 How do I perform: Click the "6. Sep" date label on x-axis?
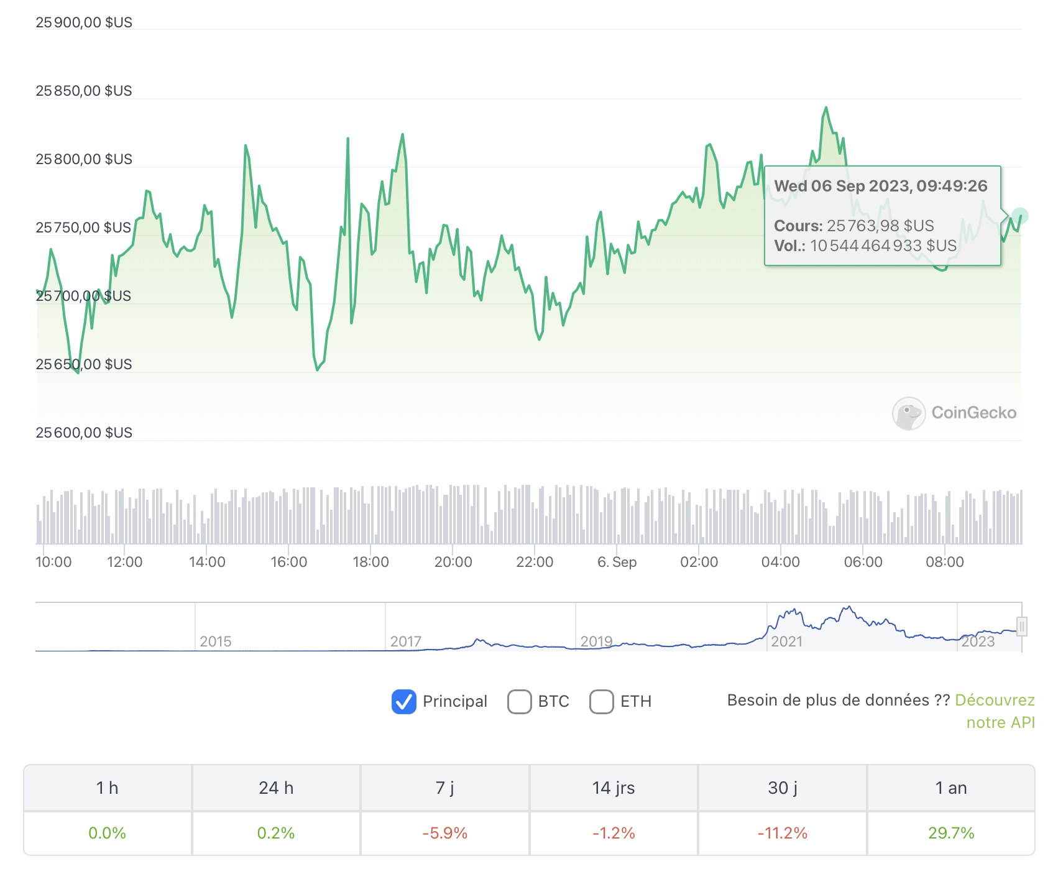click(617, 562)
